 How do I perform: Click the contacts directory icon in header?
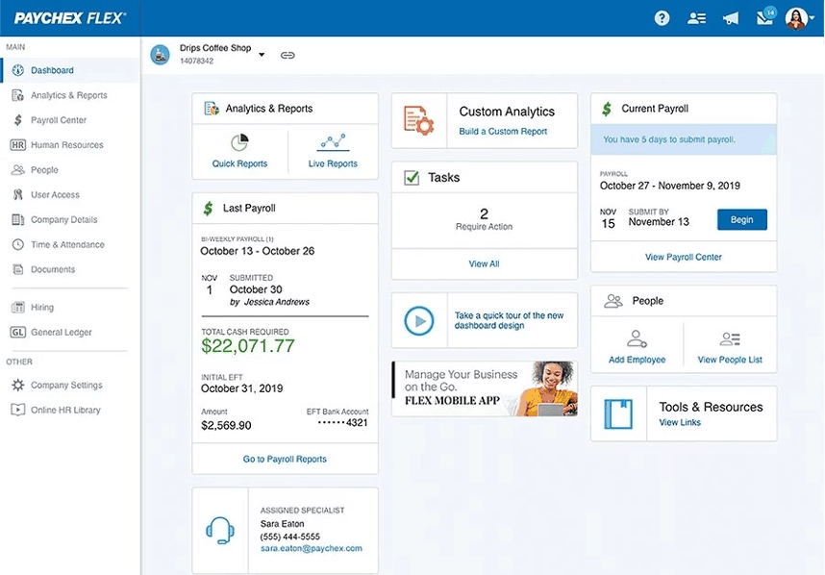click(696, 17)
